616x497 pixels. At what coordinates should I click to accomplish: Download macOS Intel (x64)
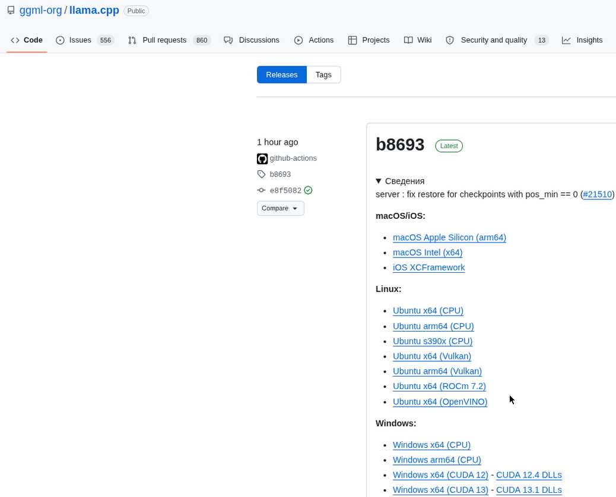(427, 253)
